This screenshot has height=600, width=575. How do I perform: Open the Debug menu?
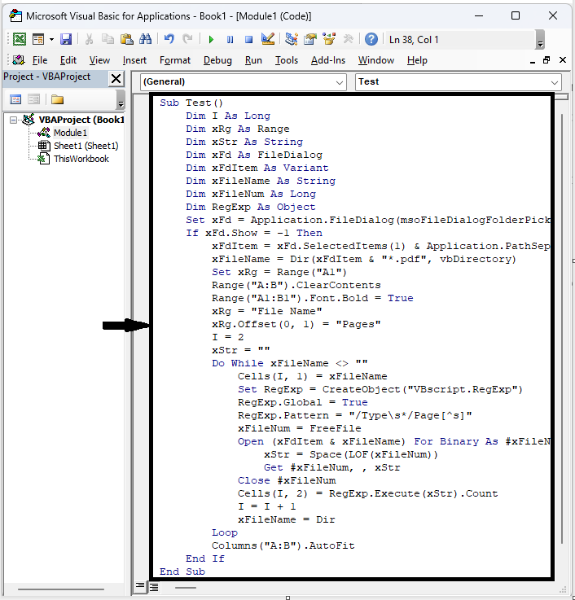point(217,60)
